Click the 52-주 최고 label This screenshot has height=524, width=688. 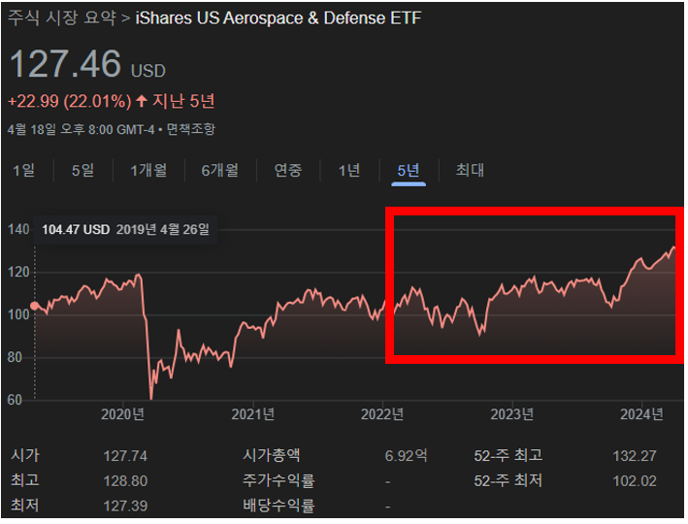(508, 456)
